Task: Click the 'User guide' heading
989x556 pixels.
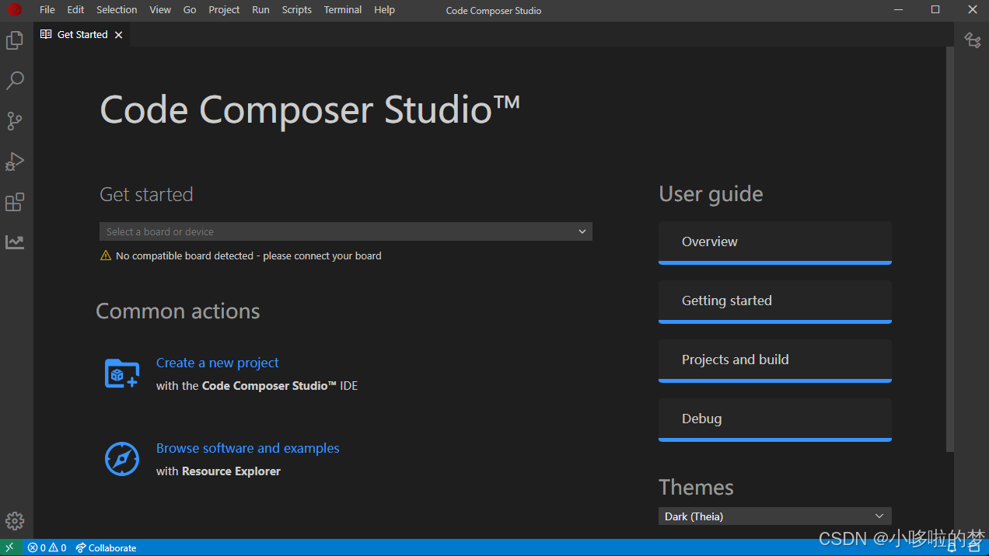Action: pos(711,194)
